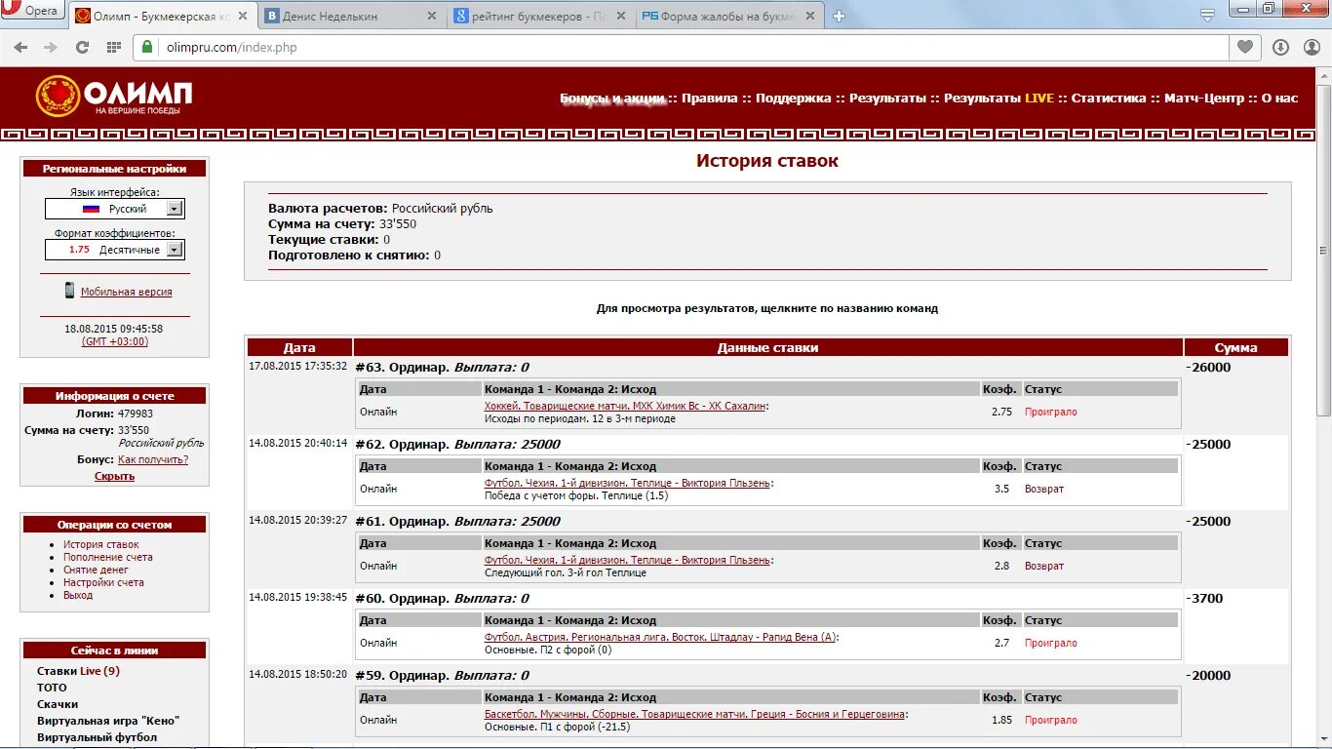The height and width of the screenshot is (749, 1332).
Task: Open the Скачки section
Action: point(58,704)
